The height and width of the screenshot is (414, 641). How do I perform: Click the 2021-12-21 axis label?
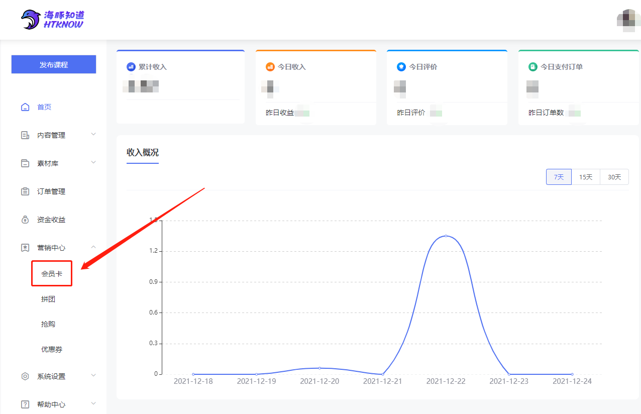click(383, 381)
